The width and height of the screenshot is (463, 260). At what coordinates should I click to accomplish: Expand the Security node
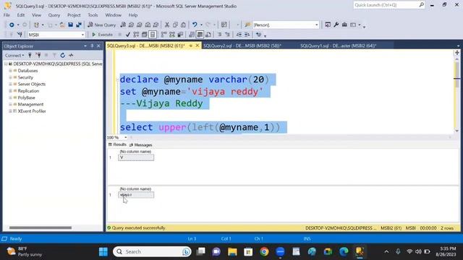[10, 77]
